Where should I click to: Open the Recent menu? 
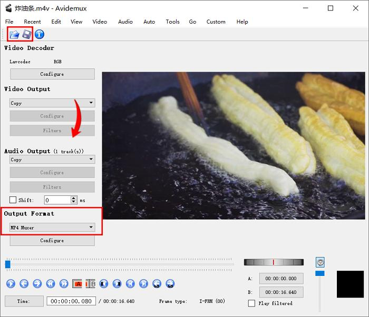click(x=32, y=22)
